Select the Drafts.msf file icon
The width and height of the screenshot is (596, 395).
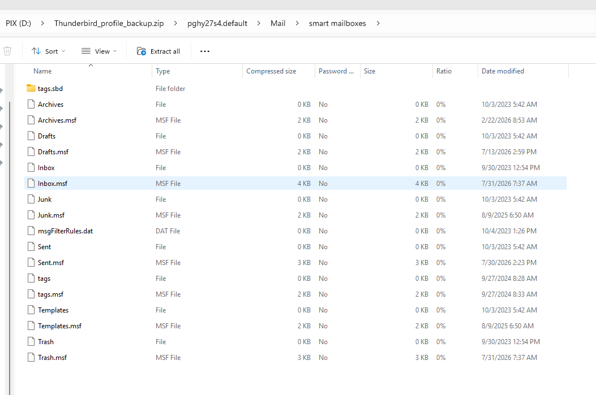[x=31, y=151]
